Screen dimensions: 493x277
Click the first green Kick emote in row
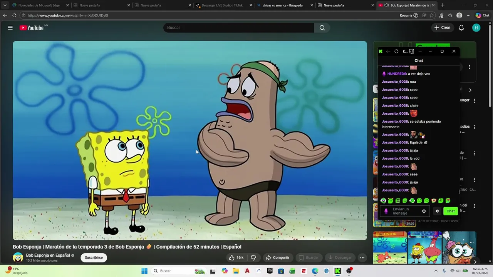383,200
